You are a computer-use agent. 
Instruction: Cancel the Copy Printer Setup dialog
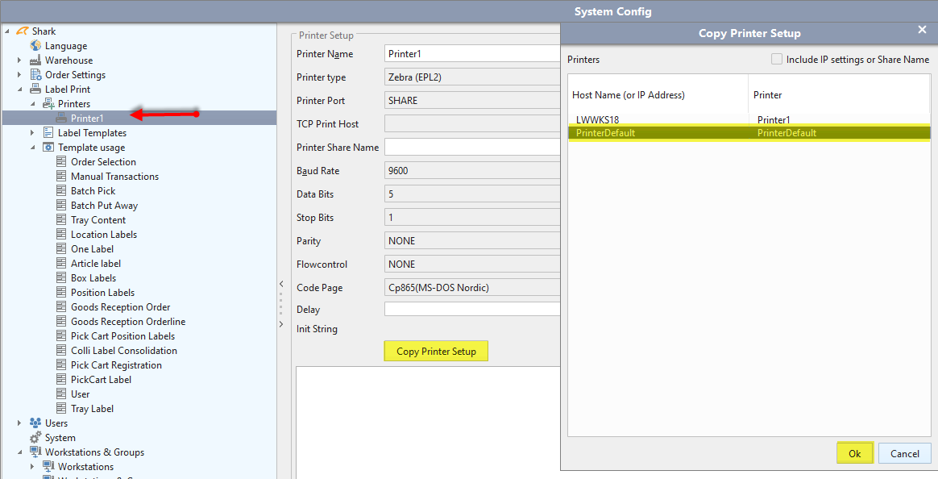904,453
